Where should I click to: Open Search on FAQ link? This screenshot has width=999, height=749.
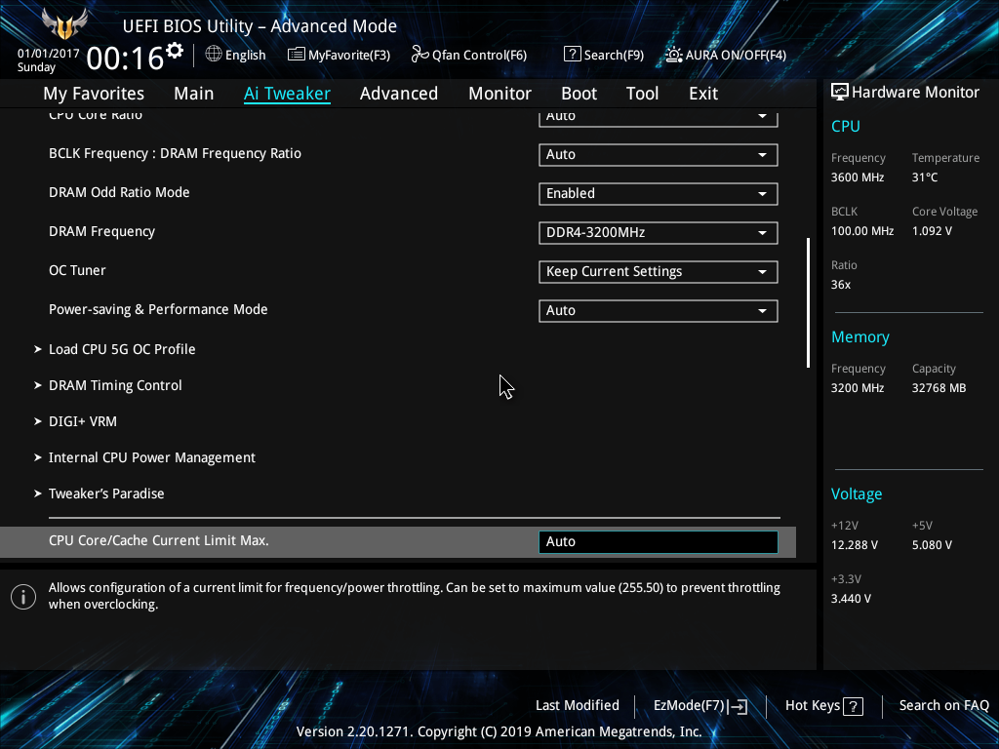click(x=943, y=706)
